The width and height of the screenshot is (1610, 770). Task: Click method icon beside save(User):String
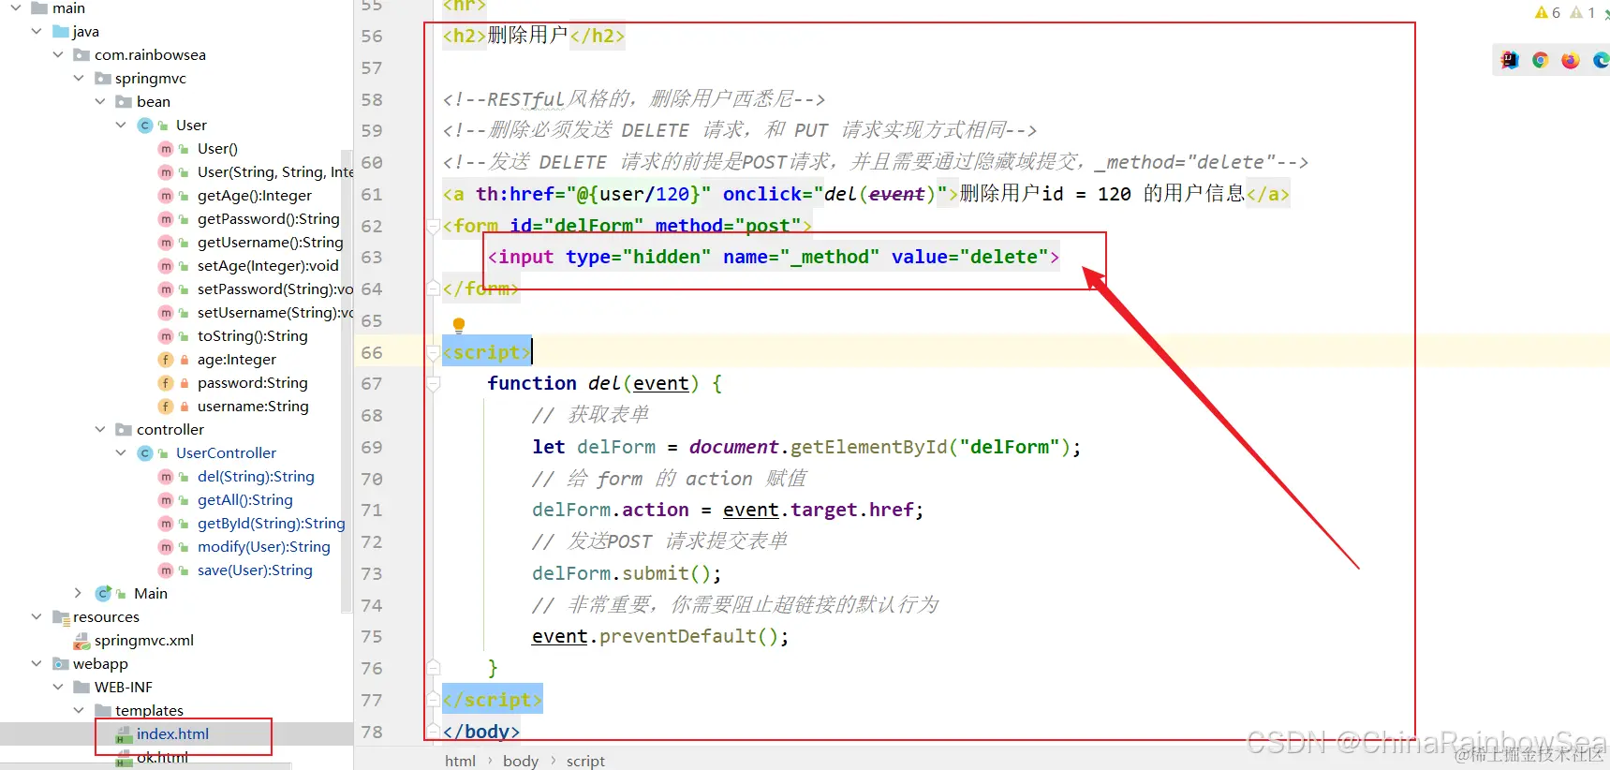[x=166, y=570]
